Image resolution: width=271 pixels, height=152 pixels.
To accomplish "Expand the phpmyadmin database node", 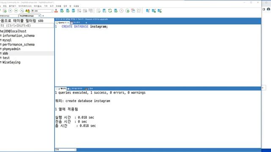I will coord(1,49).
